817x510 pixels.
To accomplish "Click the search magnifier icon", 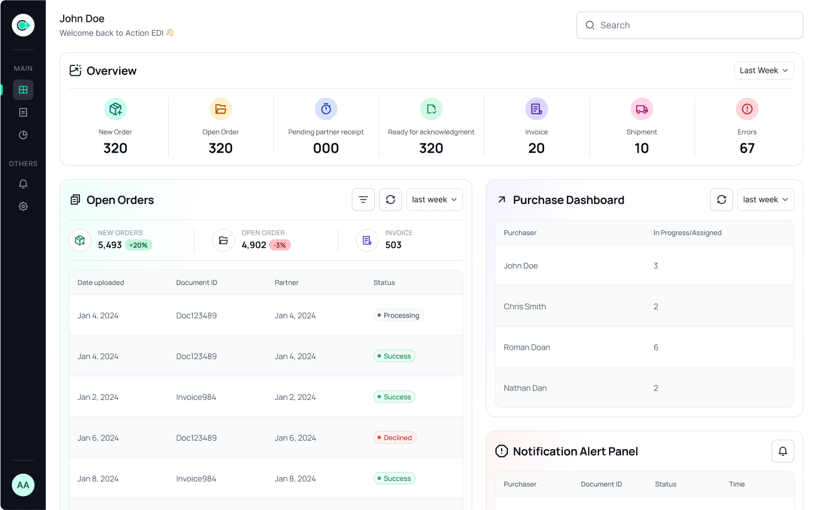I will pos(590,25).
